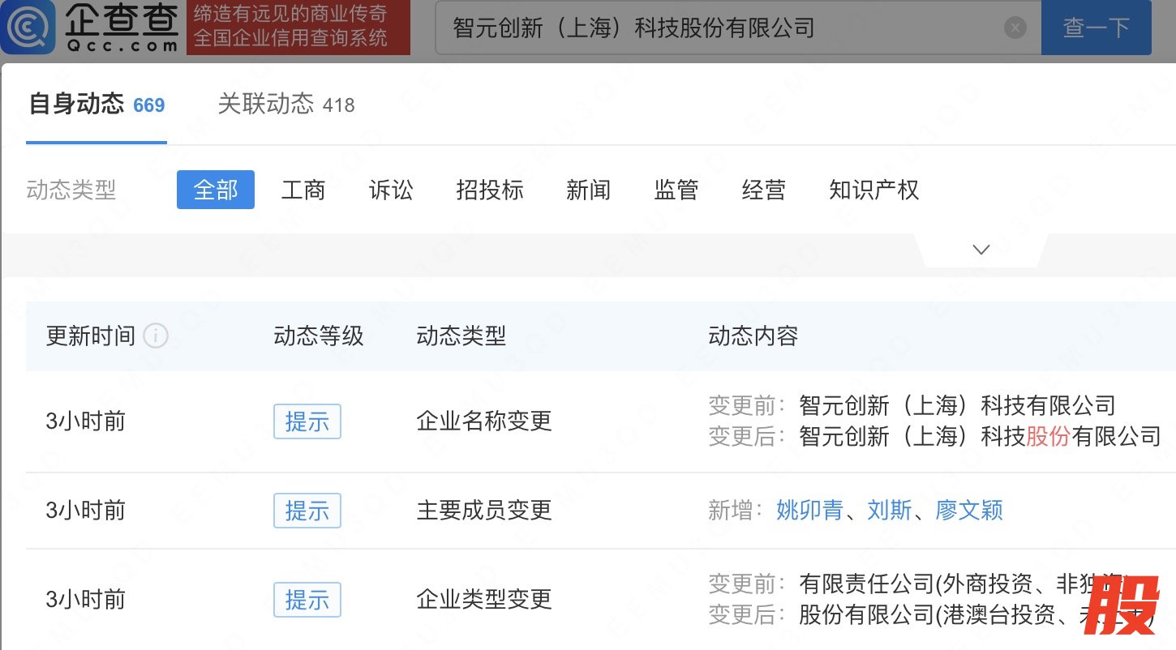Filter dynamics by 知识产权
Screen dimensions: 1176x650
pos(873,190)
